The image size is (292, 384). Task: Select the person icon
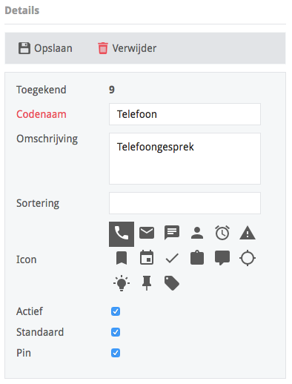point(197,233)
